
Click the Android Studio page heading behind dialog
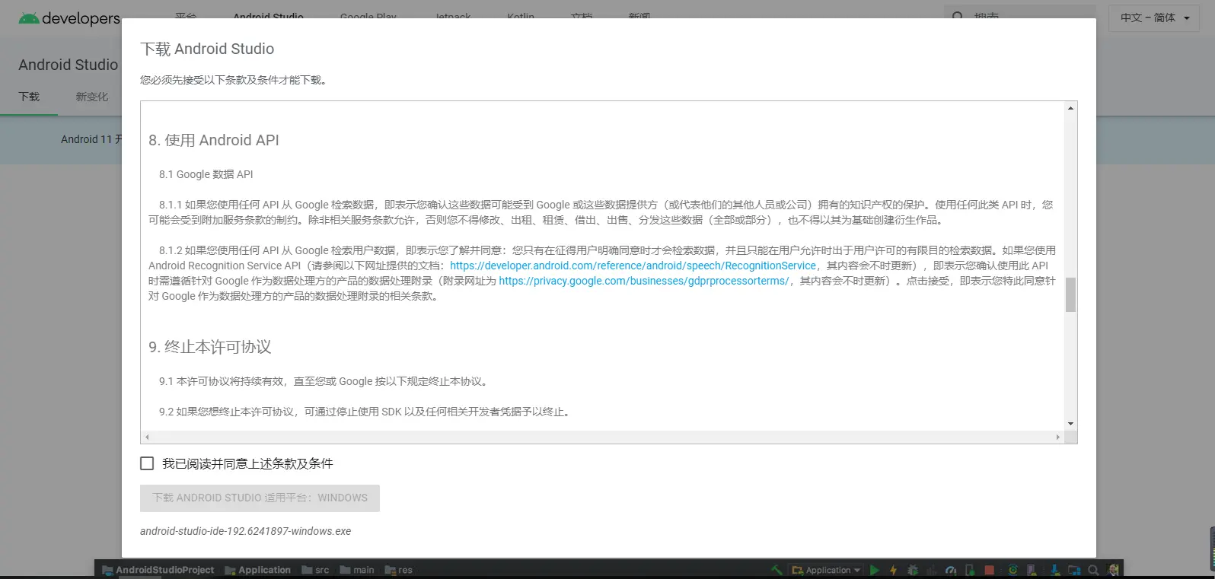[69, 65]
